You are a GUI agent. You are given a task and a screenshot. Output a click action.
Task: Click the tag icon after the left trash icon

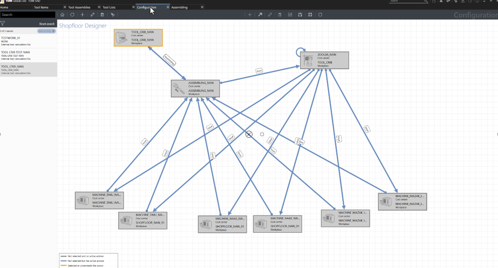[113, 15]
